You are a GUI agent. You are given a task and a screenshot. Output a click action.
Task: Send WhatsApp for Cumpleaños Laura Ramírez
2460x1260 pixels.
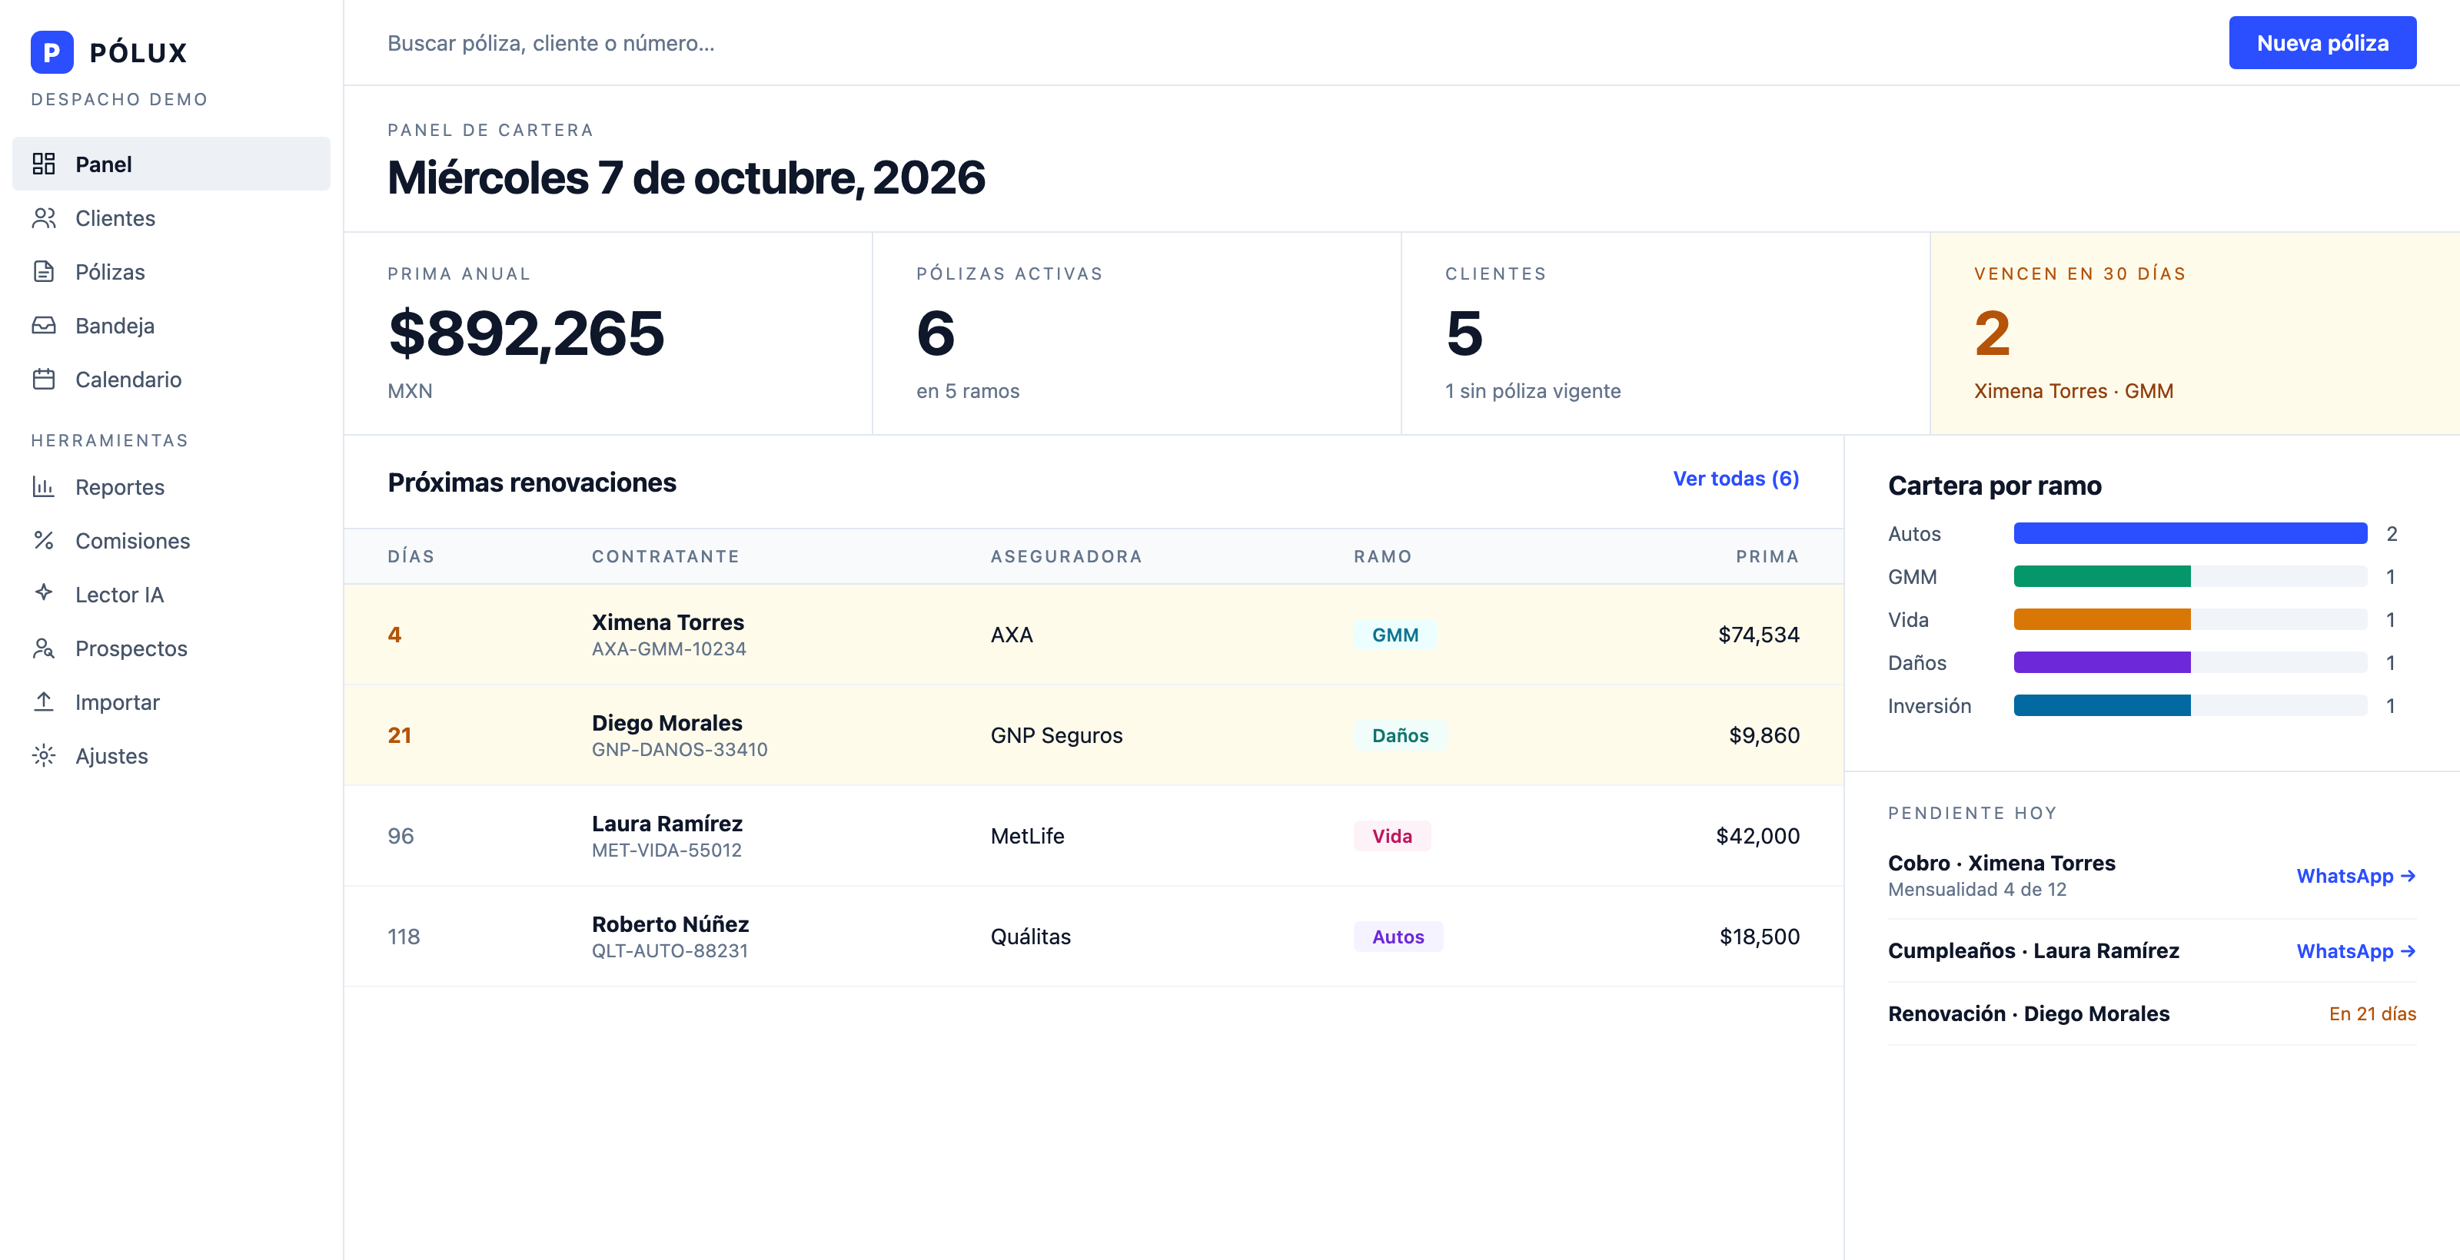tap(2356, 952)
